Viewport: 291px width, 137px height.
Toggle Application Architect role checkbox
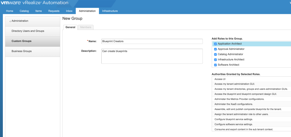(x=215, y=44)
